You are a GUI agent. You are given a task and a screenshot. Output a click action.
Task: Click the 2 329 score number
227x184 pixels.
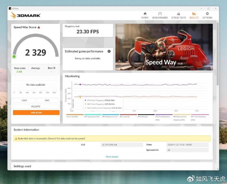click(36, 53)
